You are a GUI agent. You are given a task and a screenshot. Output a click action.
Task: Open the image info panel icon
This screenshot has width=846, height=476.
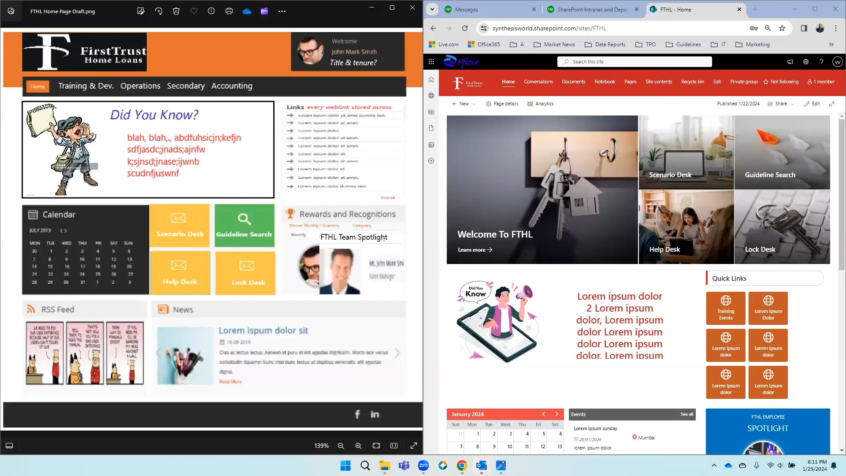[211, 11]
